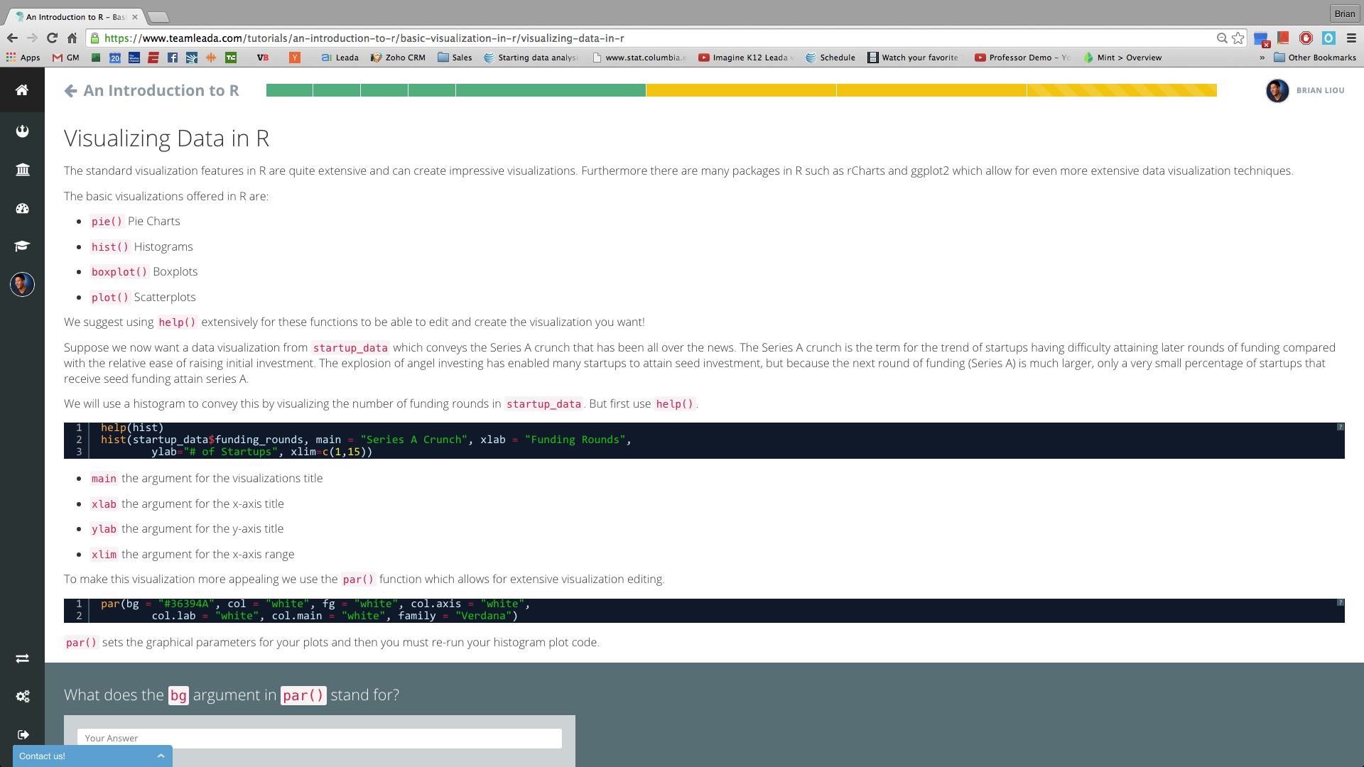This screenshot has width=1364, height=767.
Task: Open the settings gears icon in sidebar
Action: tap(22, 697)
